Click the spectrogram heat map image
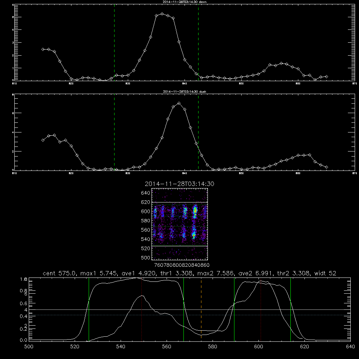 coord(180,224)
